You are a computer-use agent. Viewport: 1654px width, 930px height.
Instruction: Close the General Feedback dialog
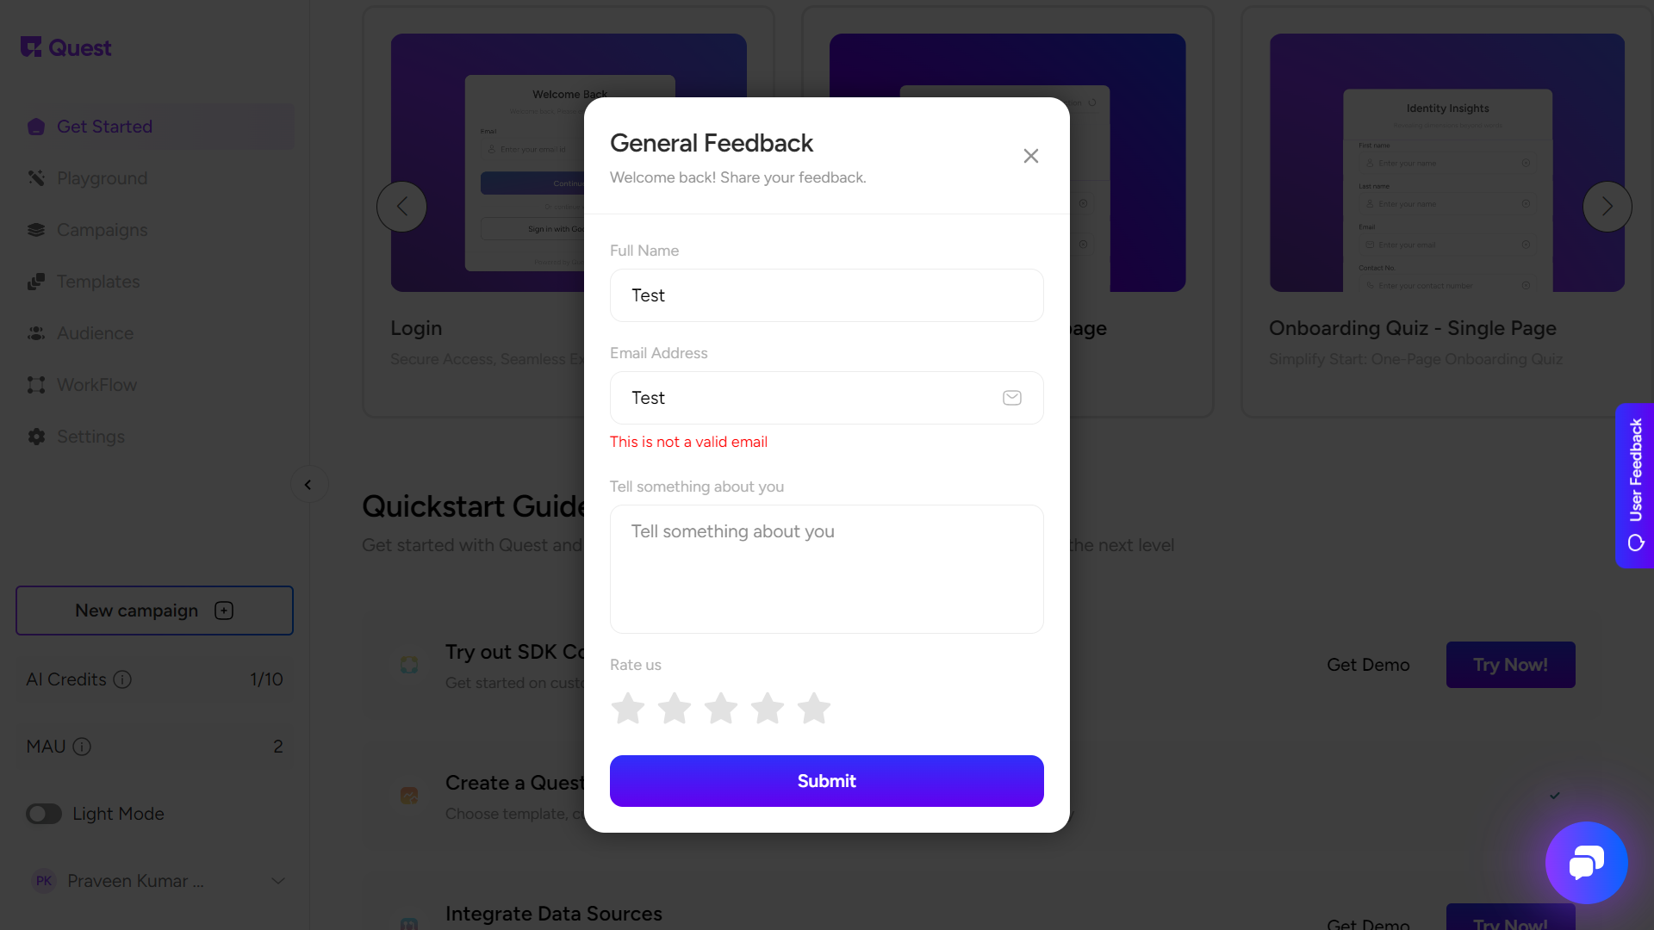click(x=1031, y=156)
